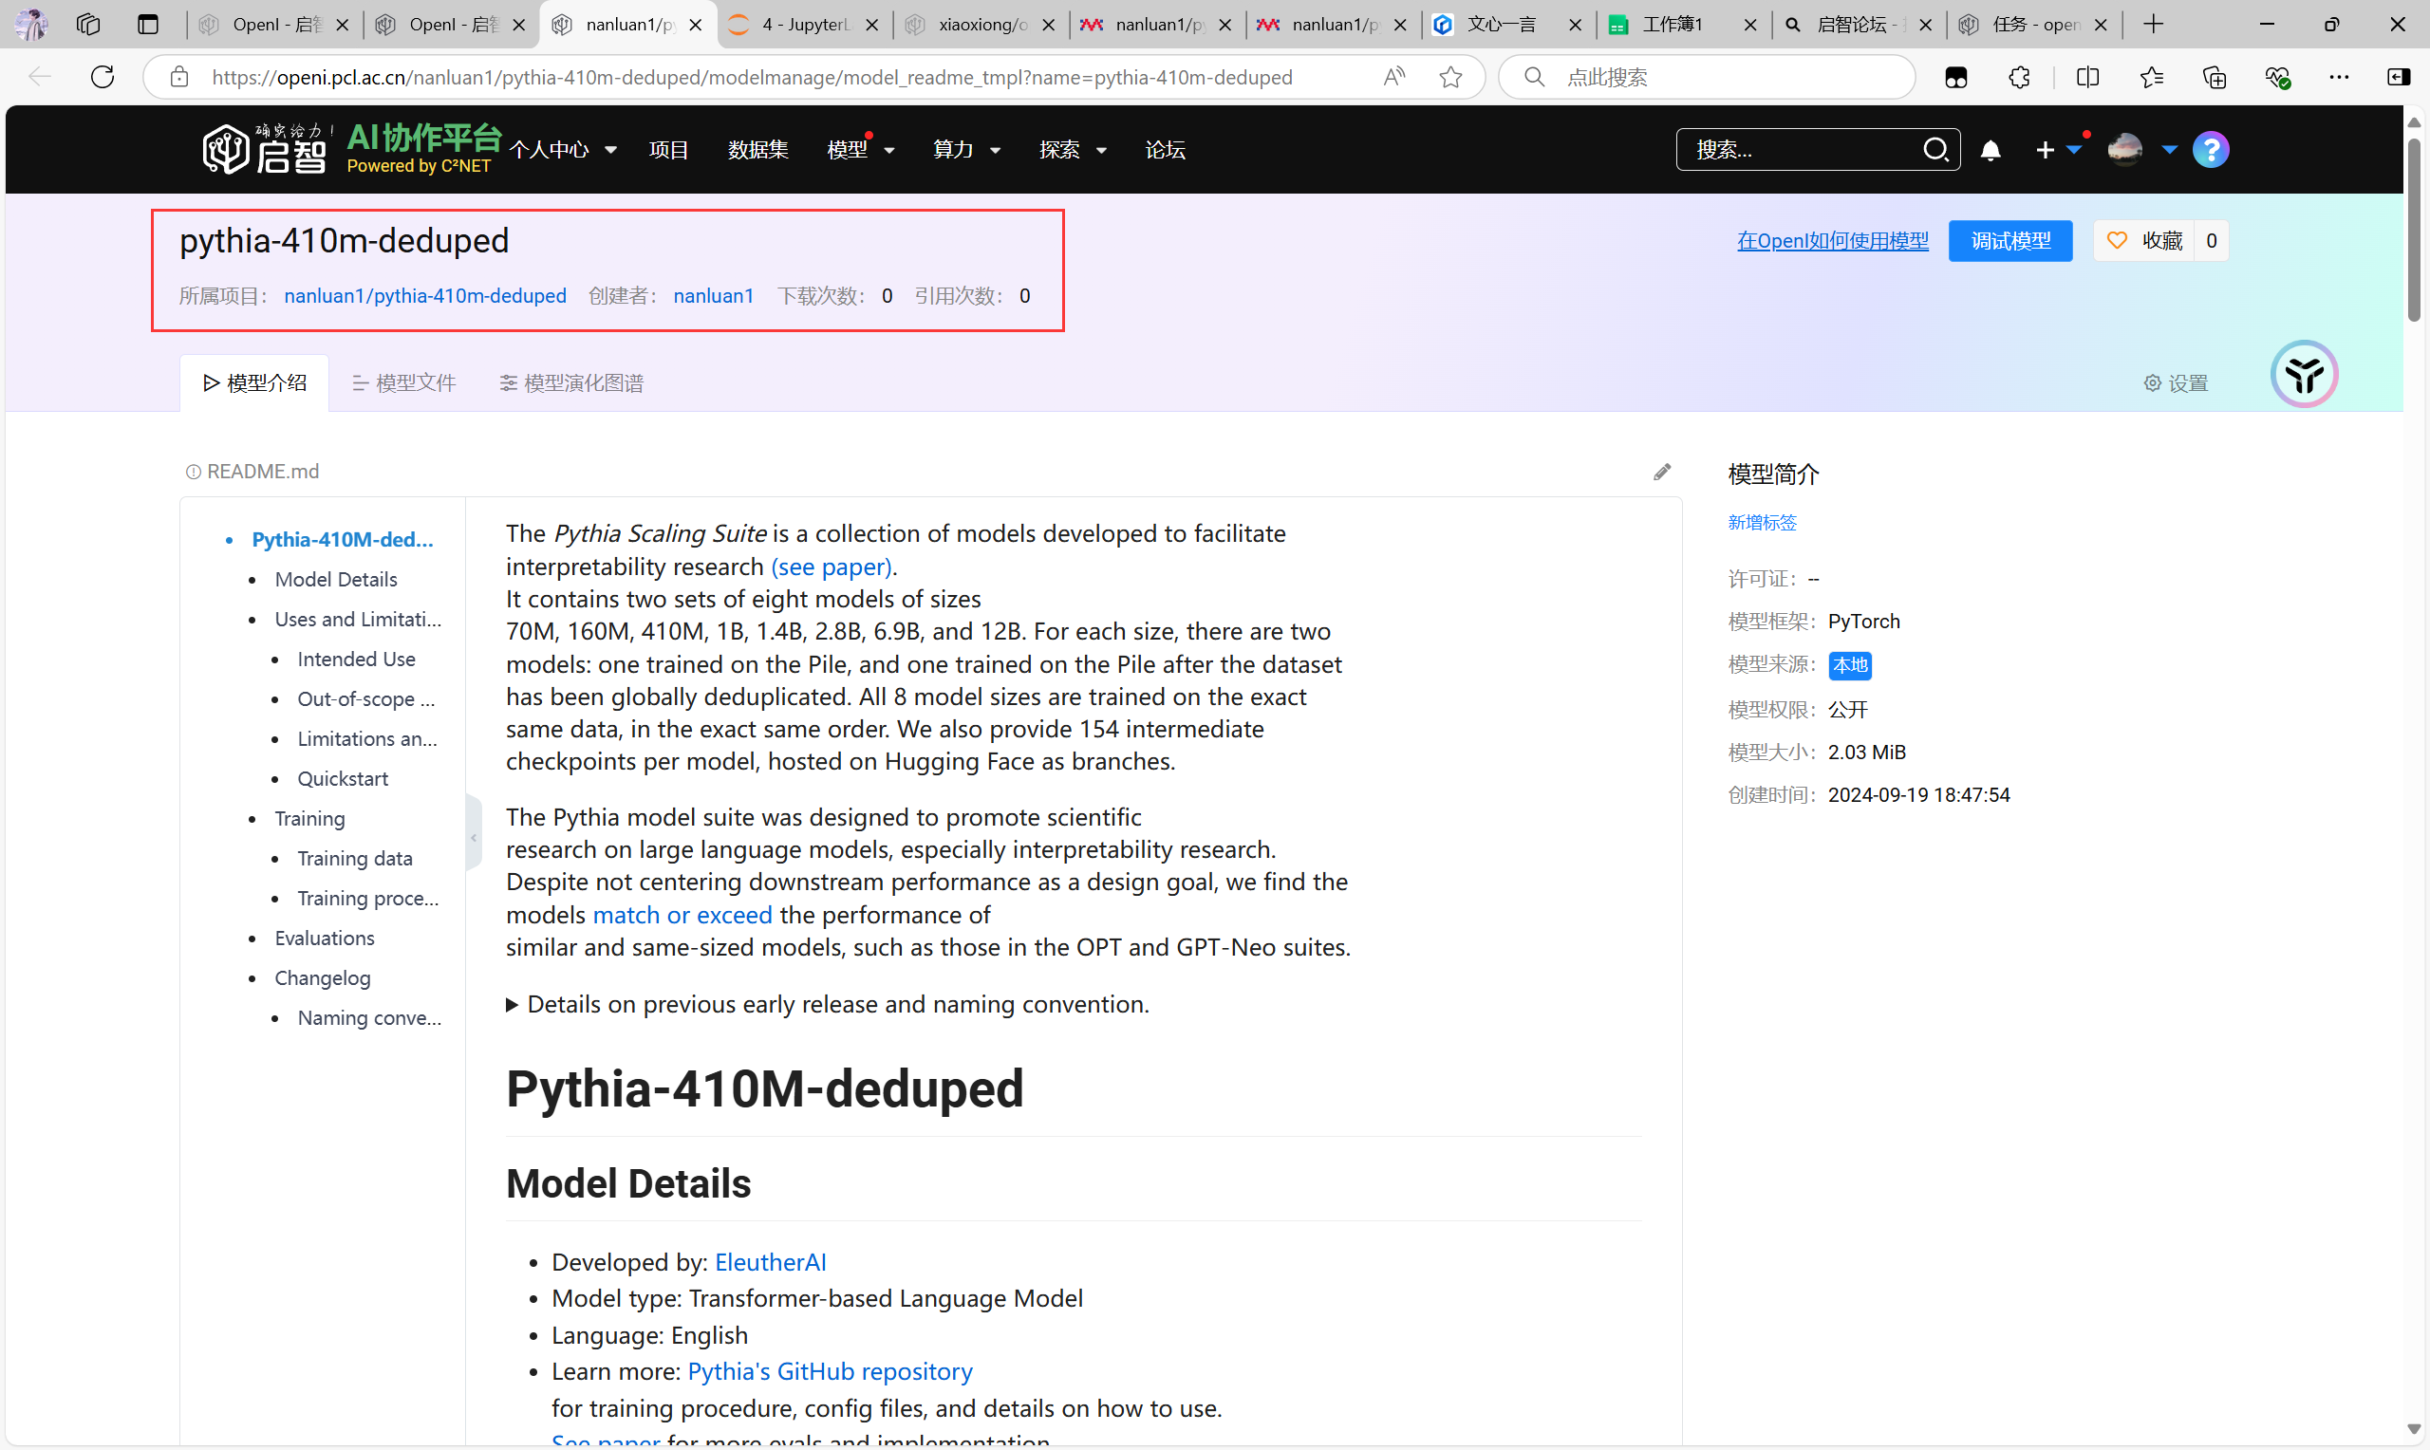Expand the 算力 dropdown menu
Screen dimensions: 2430x1450
[966, 150]
